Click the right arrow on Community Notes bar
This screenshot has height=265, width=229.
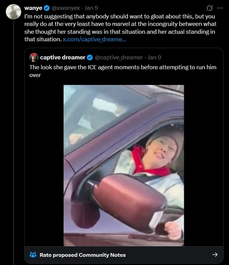coord(215,255)
